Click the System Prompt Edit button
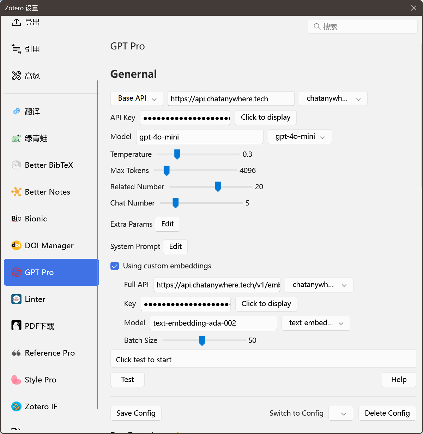423x434 pixels. tap(175, 246)
